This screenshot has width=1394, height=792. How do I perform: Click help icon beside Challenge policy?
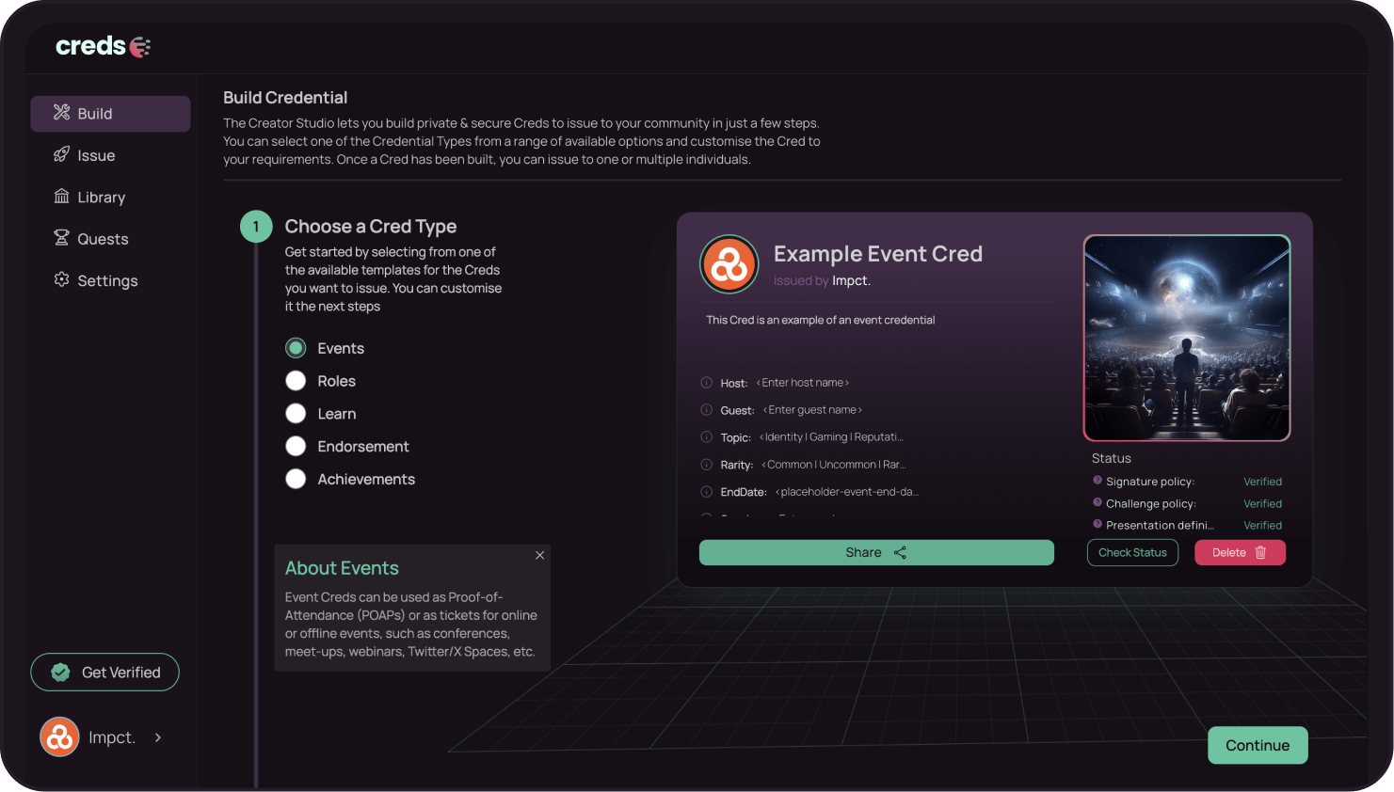tap(1098, 502)
